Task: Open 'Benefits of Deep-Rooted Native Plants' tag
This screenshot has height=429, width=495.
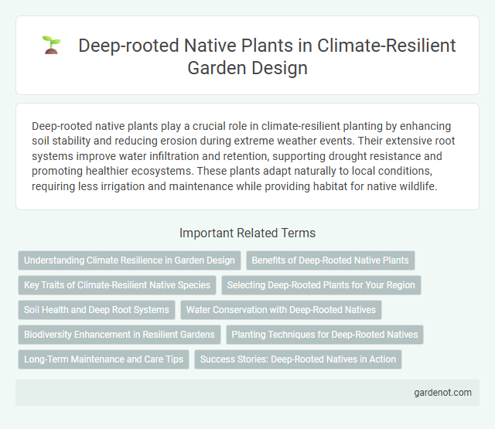Action: pyautogui.click(x=330, y=260)
